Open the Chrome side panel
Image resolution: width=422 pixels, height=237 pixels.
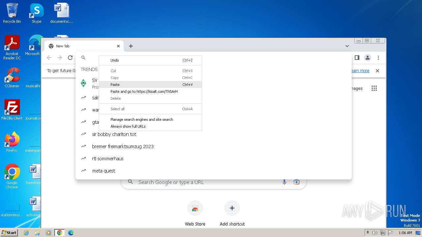click(x=357, y=58)
